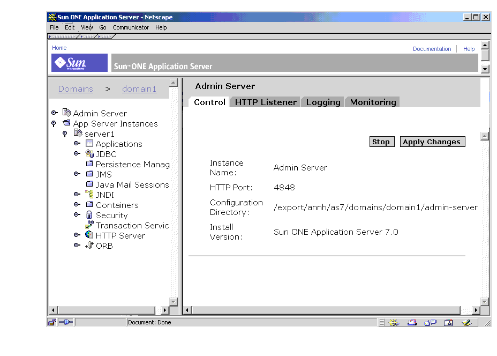The image size is (497, 356).
Task: Click the JNDI tree icon
Action: [89, 194]
